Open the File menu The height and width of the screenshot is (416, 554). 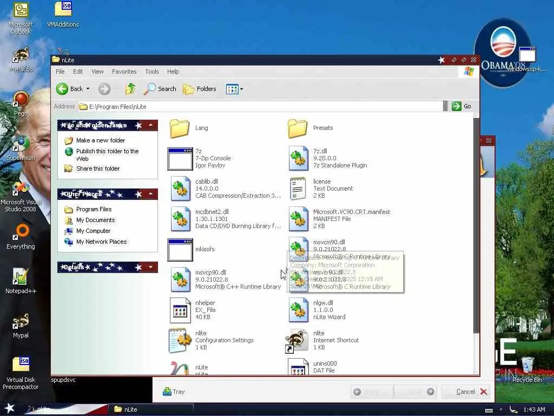(x=60, y=71)
